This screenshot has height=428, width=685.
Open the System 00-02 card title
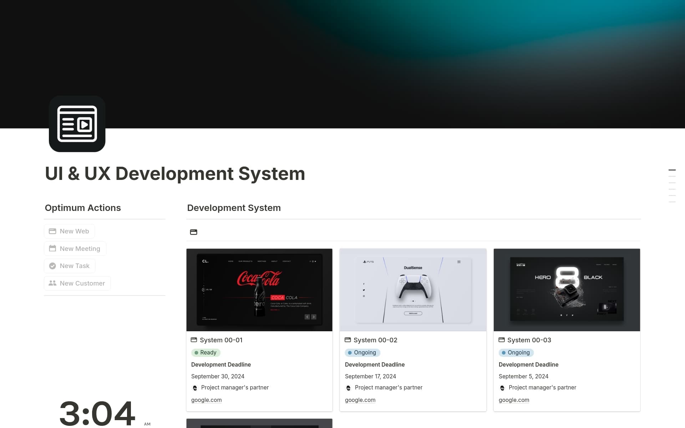[375, 340]
